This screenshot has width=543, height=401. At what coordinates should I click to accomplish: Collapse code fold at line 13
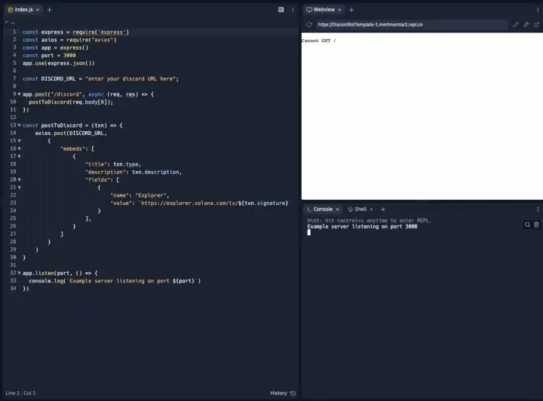(20, 125)
